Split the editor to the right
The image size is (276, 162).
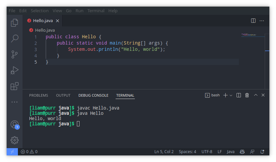click(x=253, y=20)
